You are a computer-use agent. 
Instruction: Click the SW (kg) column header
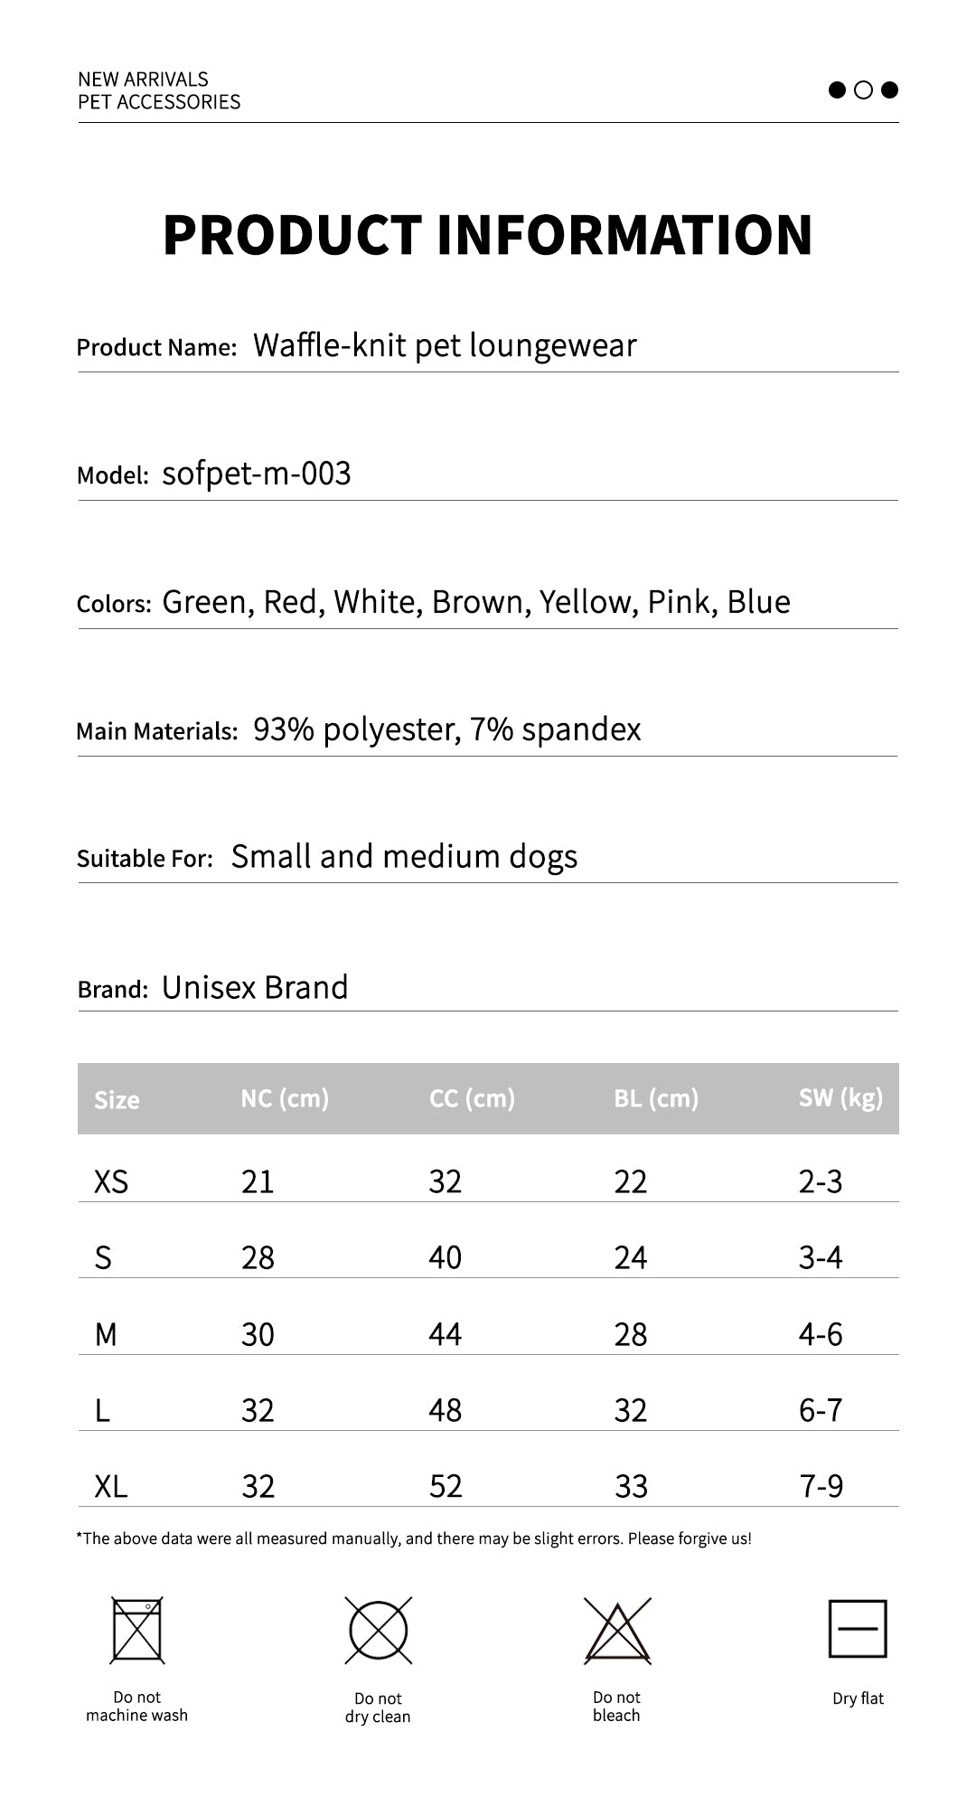click(x=840, y=1098)
